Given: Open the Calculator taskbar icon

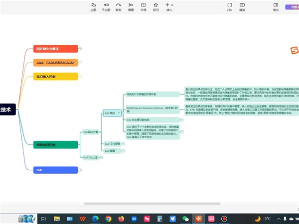Looking at the screenshot, I should (x=159, y=219).
